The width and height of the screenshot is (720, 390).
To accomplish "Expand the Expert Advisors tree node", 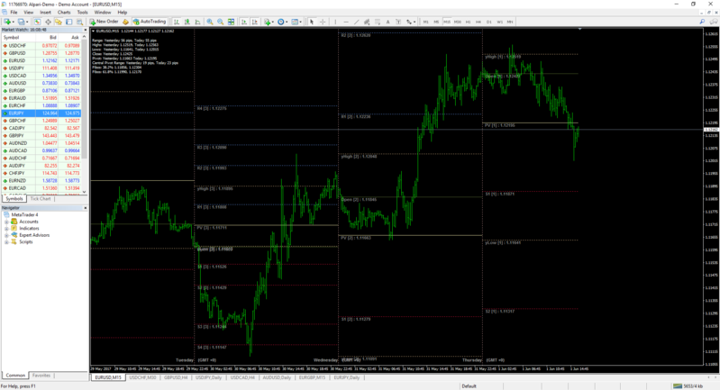I will tap(6, 235).
